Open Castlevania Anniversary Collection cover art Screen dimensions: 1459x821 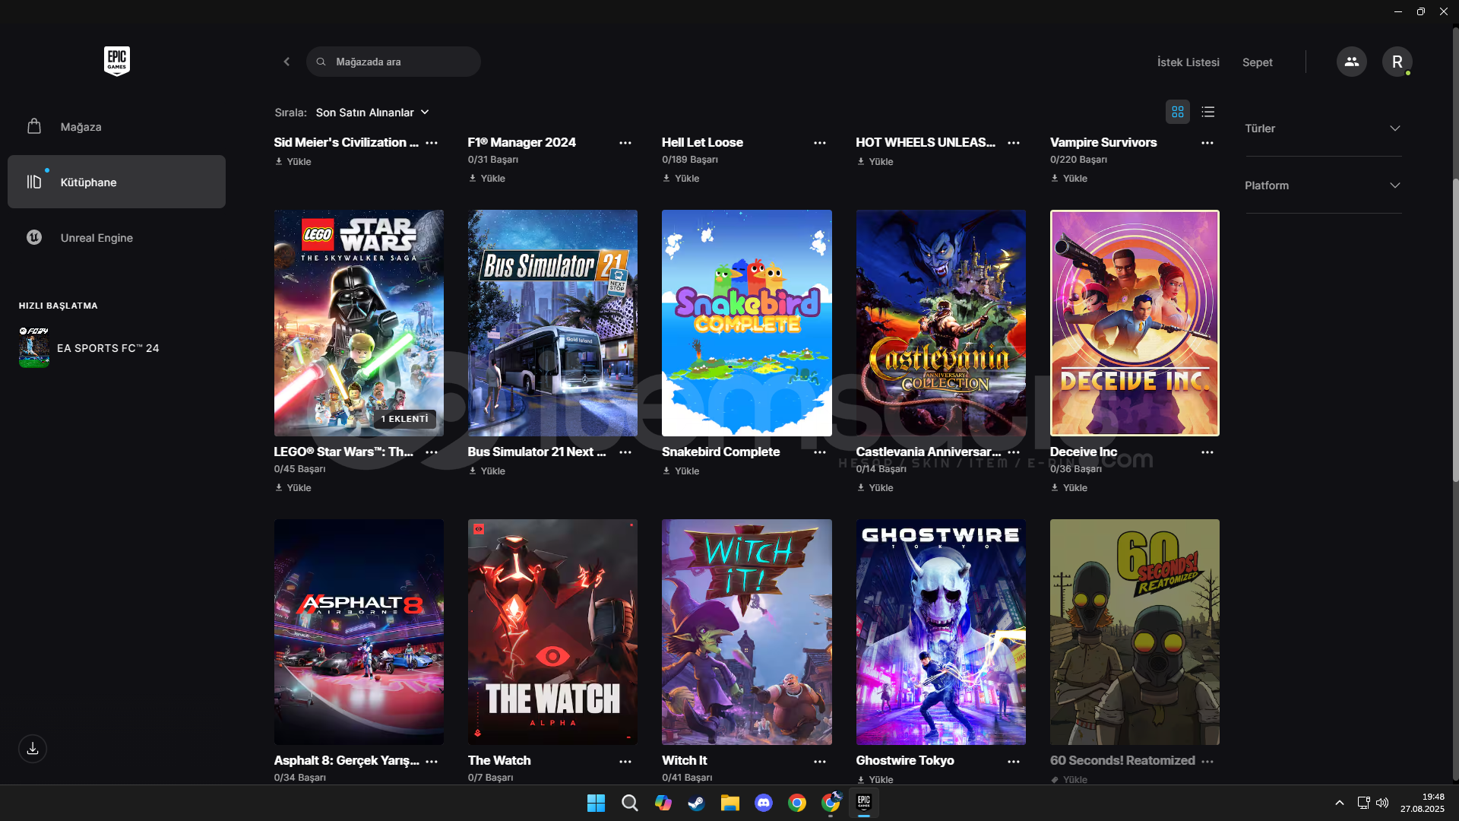coord(941,323)
